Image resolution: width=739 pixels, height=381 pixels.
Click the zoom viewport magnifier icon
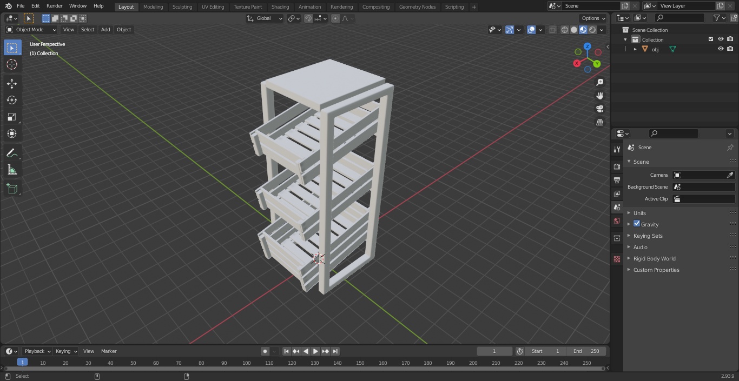pos(599,82)
